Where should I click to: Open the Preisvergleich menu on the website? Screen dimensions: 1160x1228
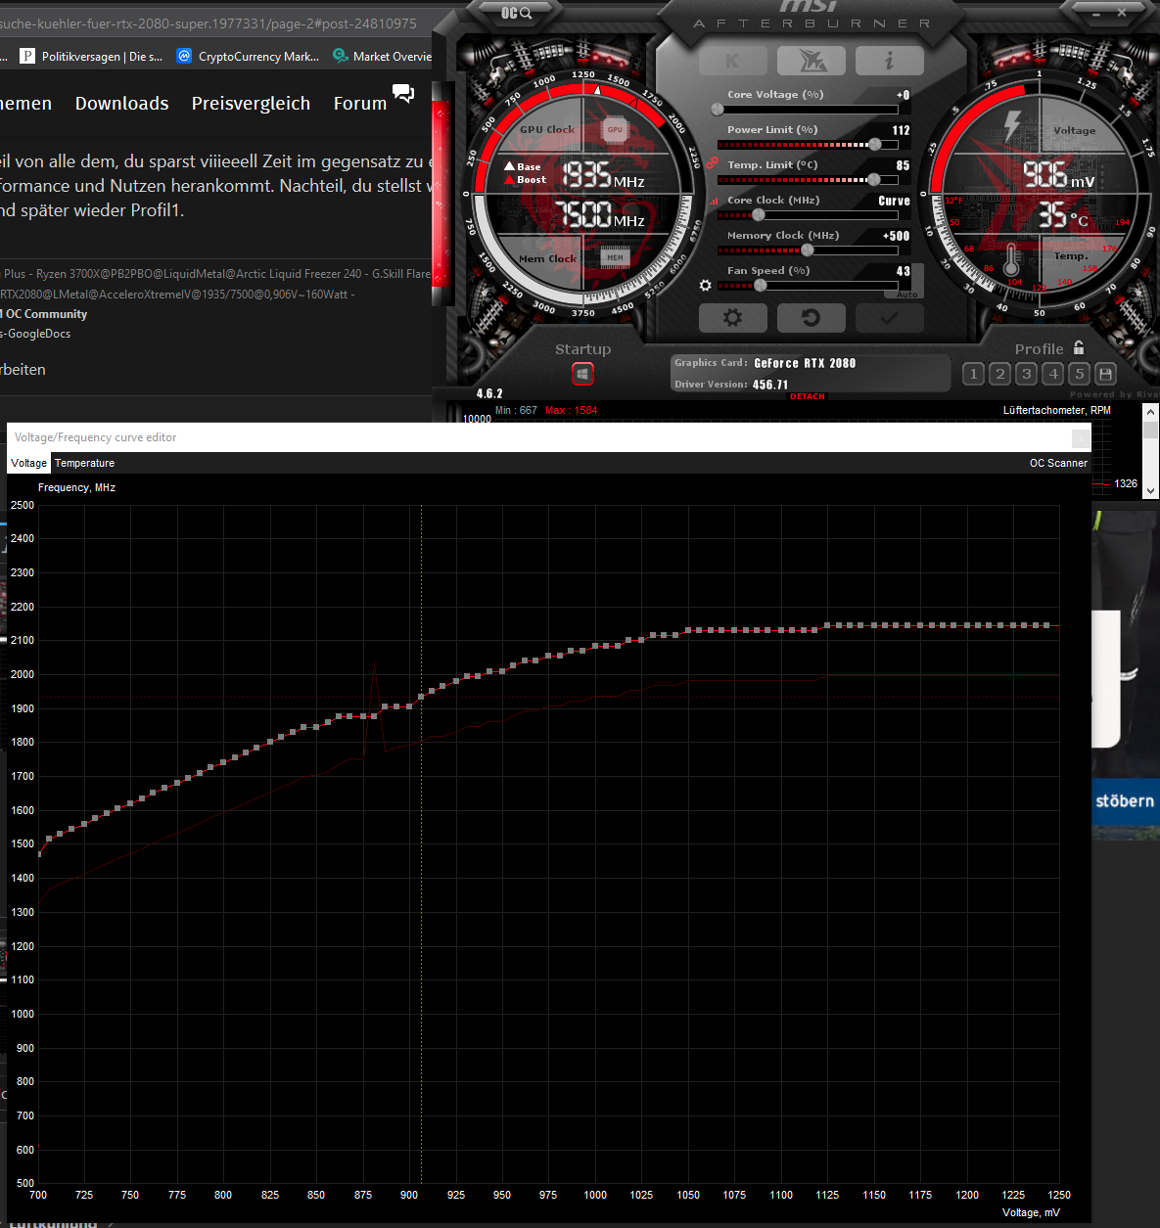click(251, 103)
